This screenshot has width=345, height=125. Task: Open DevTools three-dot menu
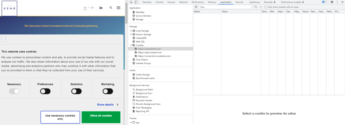337,2
